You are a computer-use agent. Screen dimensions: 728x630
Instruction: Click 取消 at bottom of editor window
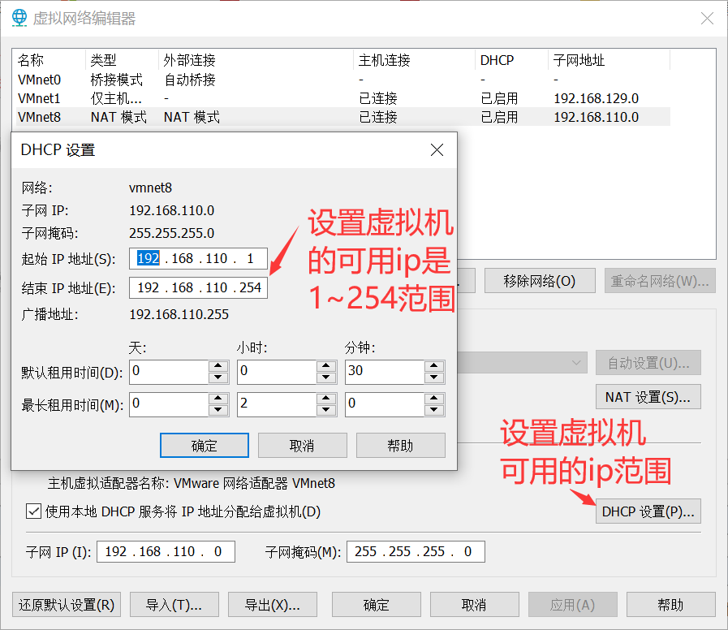click(475, 605)
